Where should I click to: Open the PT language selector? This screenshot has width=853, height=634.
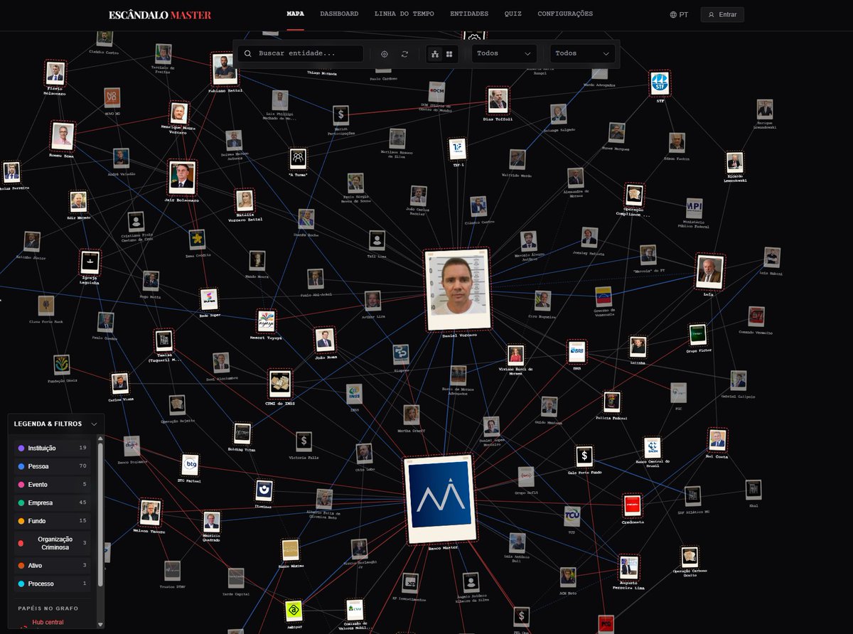(679, 14)
